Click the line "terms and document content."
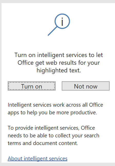 click(x=43, y=143)
